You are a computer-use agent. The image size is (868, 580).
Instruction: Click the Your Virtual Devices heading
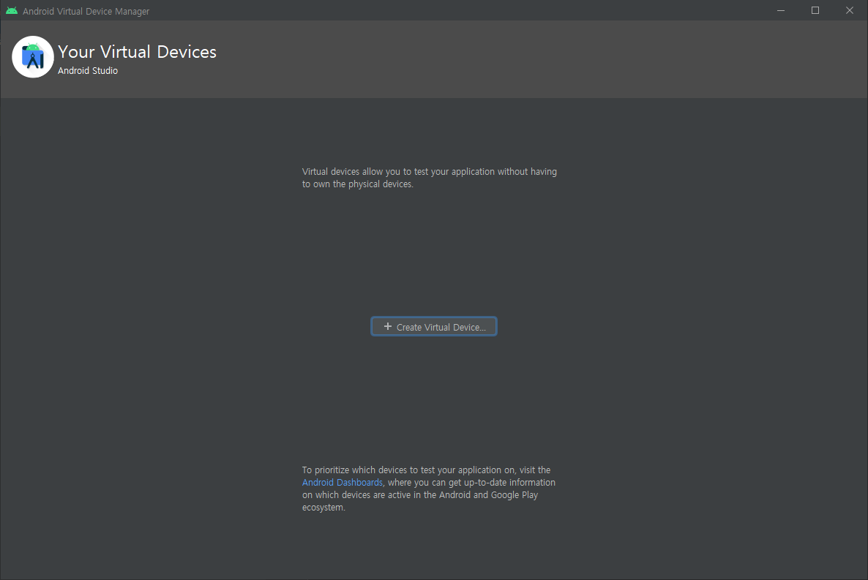tap(138, 51)
